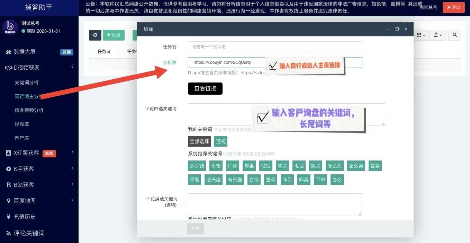Focus the 评论筛选关键词 text area
The height and width of the screenshot is (243, 470).
click(287, 114)
